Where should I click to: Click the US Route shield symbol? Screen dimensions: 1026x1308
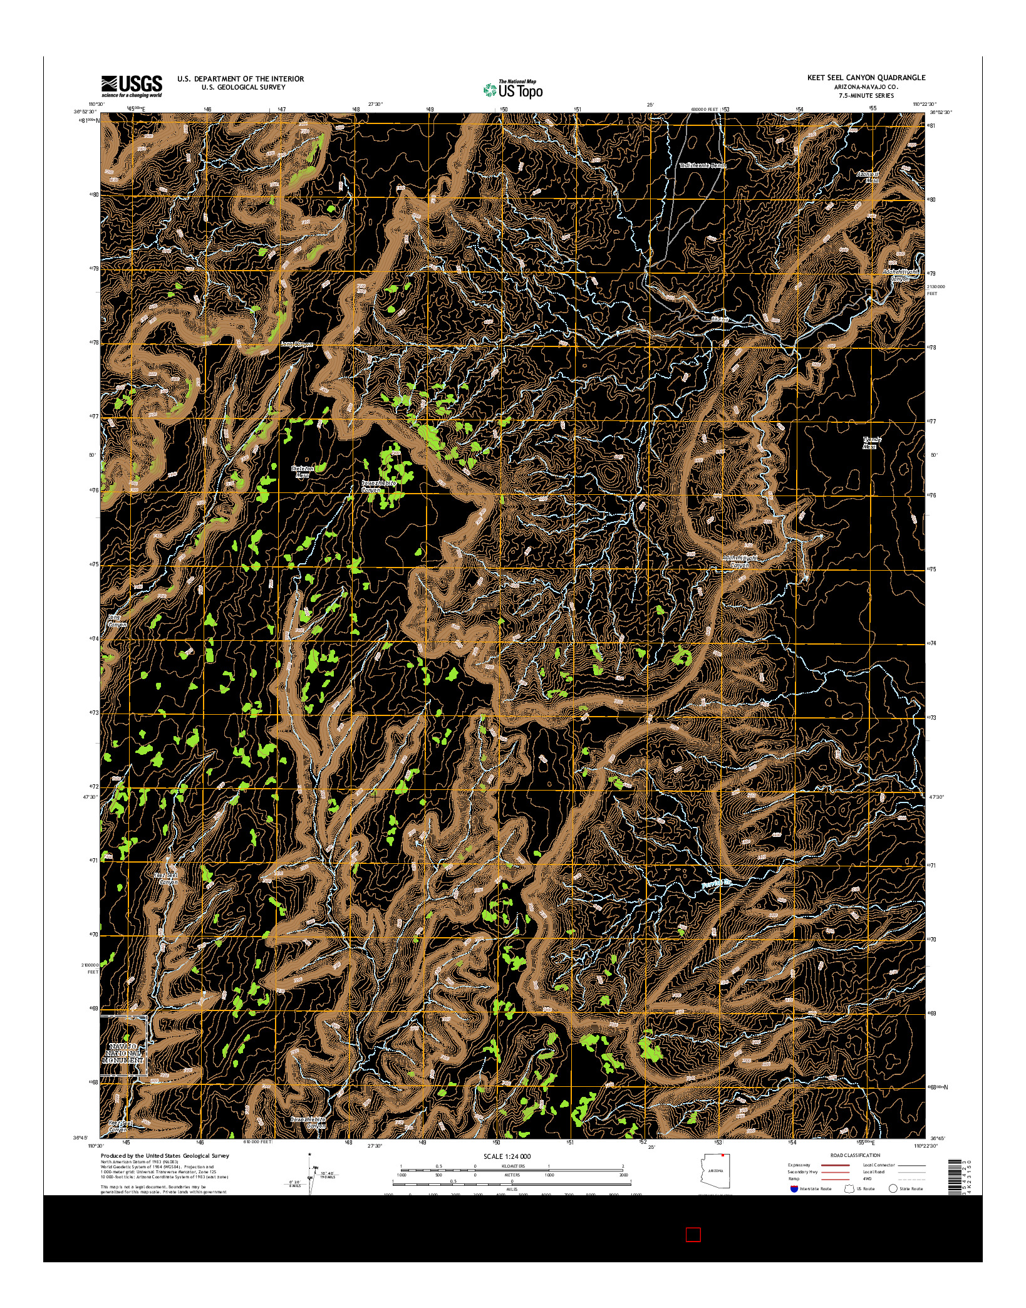(x=849, y=1188)
